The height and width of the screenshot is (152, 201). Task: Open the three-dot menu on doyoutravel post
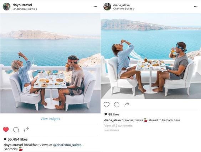[x=95, y=7]
